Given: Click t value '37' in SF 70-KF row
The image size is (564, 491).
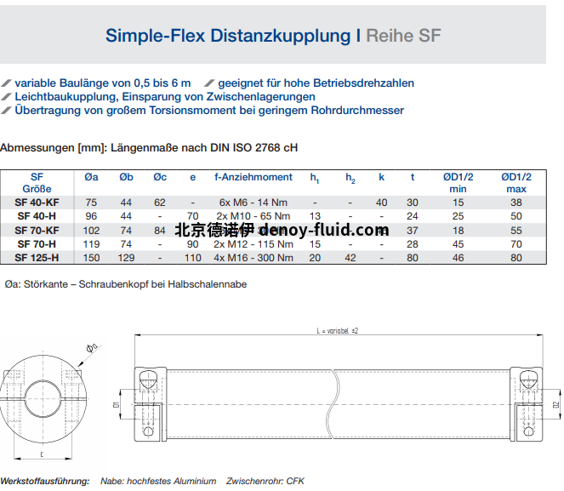Looking at the screenshot, I should (413, 231).
